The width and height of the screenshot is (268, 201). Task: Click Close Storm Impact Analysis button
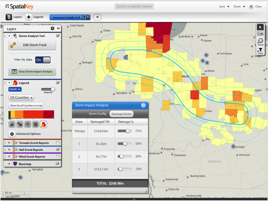[x=32, y=72]
